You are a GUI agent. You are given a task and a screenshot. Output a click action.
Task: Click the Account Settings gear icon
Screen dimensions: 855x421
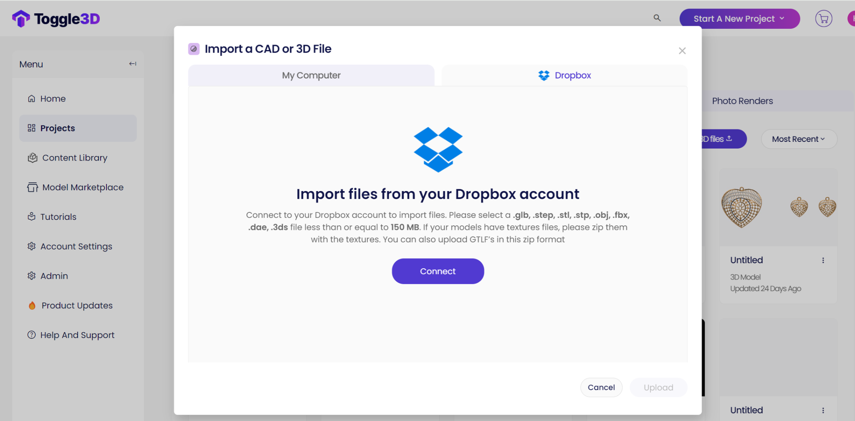[31, 246]
